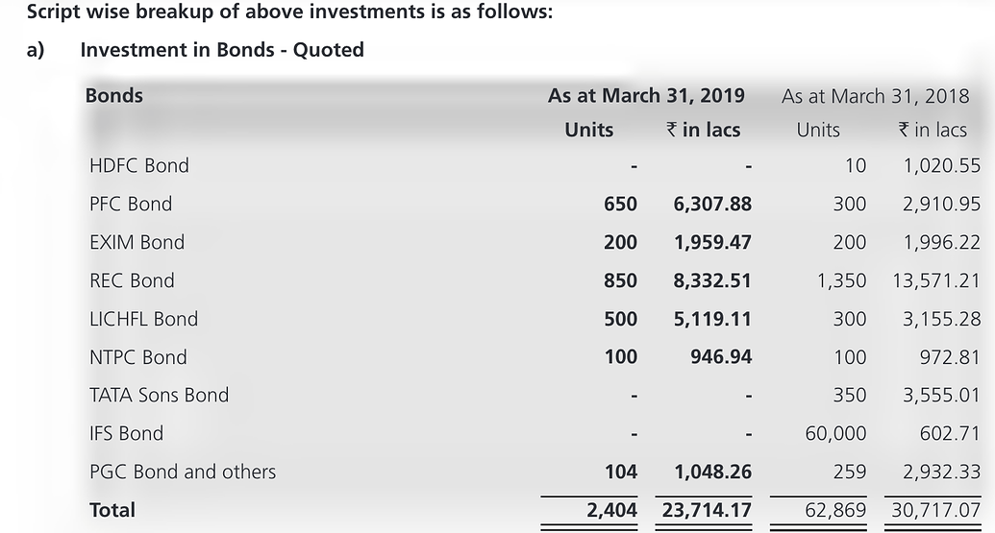
Task: Click the TATA Sons Bond row label
Action: [x=159, y=395]
